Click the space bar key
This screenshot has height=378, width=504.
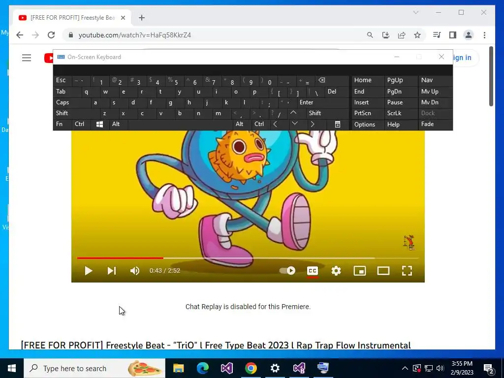181,124
